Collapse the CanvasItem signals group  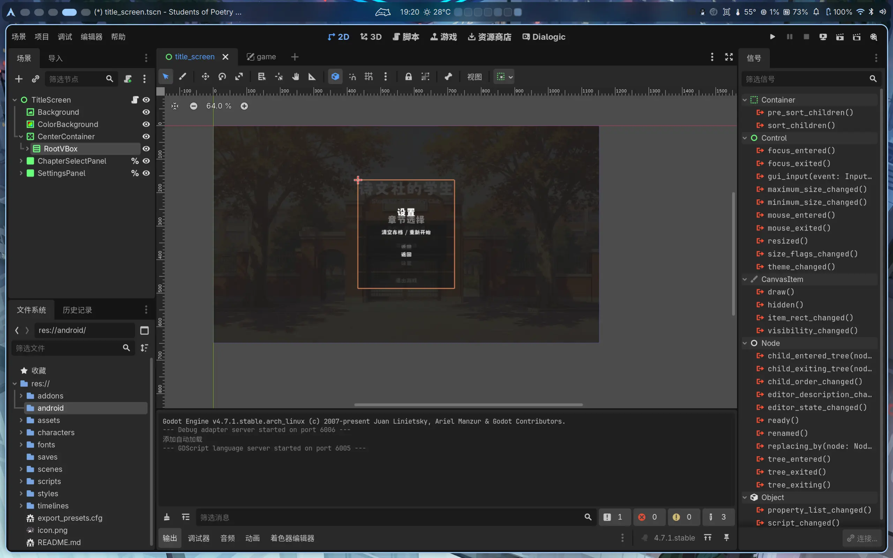[x=745, y=279]
